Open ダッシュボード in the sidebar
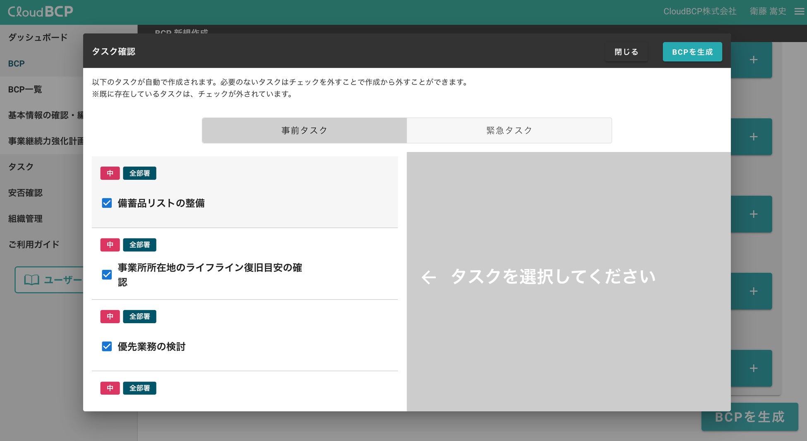The height and width of the screenshot is (441, 807). click(38, 37)
